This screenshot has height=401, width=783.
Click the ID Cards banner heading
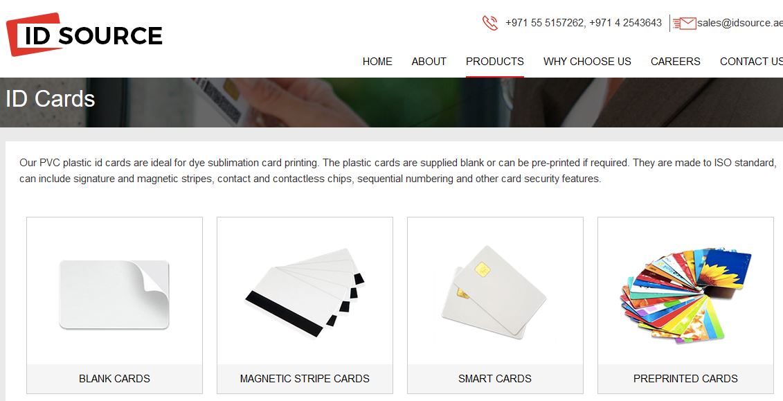click(x=50, y=99)
